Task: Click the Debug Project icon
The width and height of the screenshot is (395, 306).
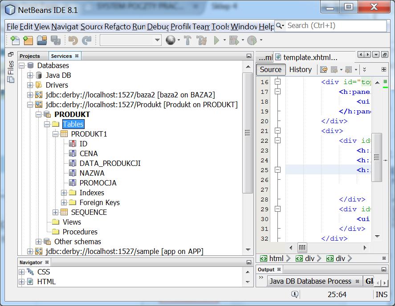Action: click(x=234, y=40)
